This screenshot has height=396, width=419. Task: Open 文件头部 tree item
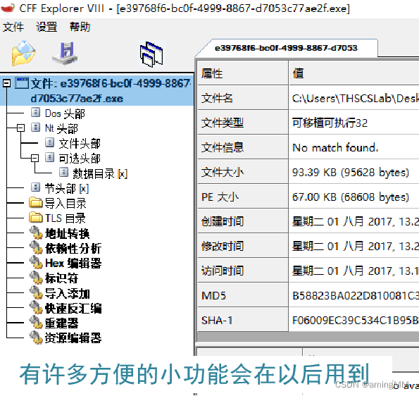pos(80,143)
